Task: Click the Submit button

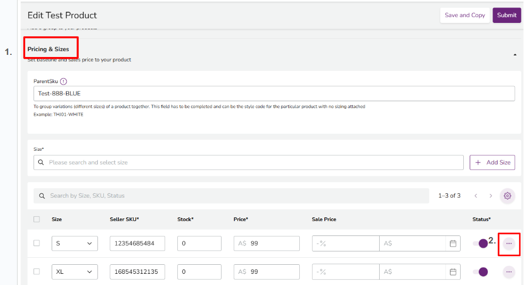Action: pyautogui.click(x=506, y=15)
